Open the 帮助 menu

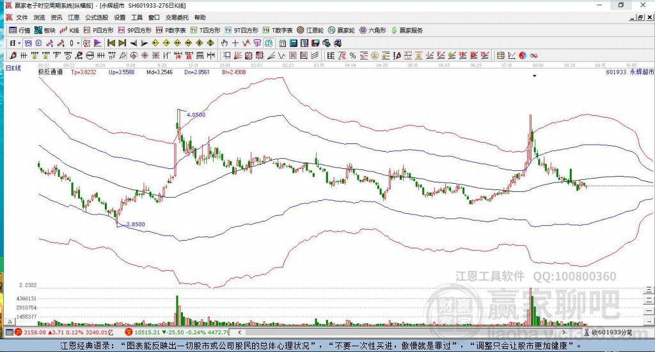(200, 17)
